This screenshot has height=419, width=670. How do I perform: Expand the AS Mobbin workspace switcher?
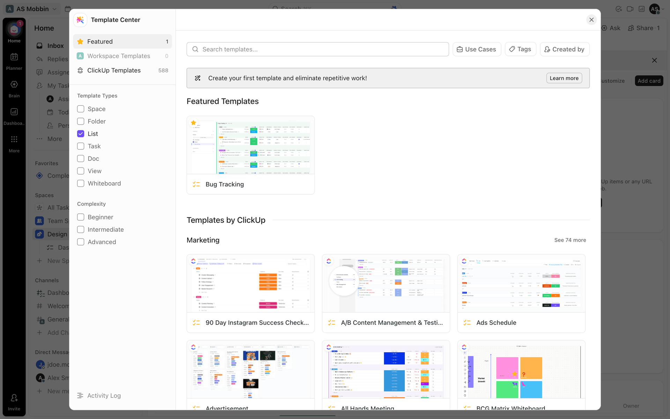click(x=31, y=9)
